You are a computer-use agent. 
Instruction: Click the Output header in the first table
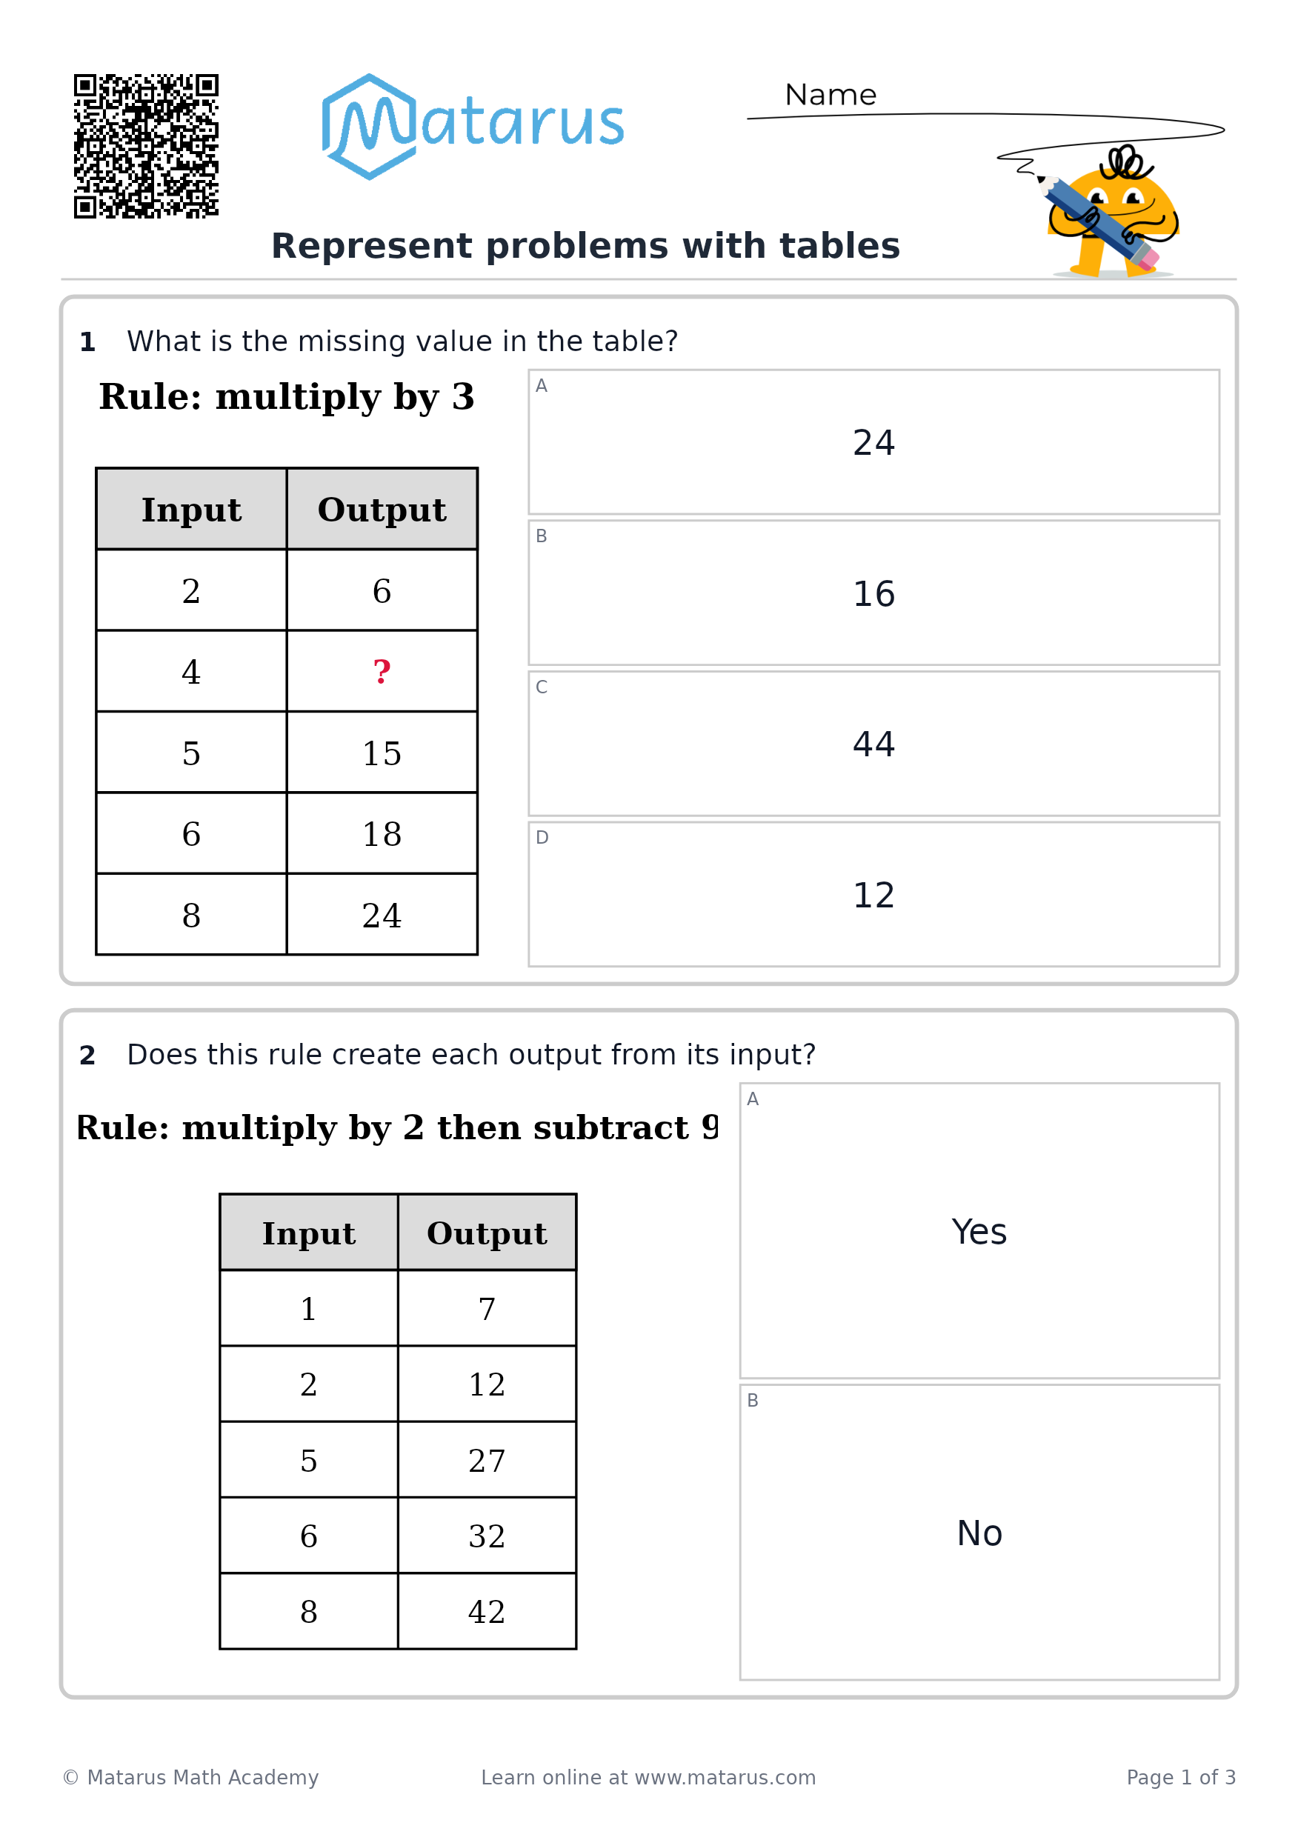coord(382,510)
